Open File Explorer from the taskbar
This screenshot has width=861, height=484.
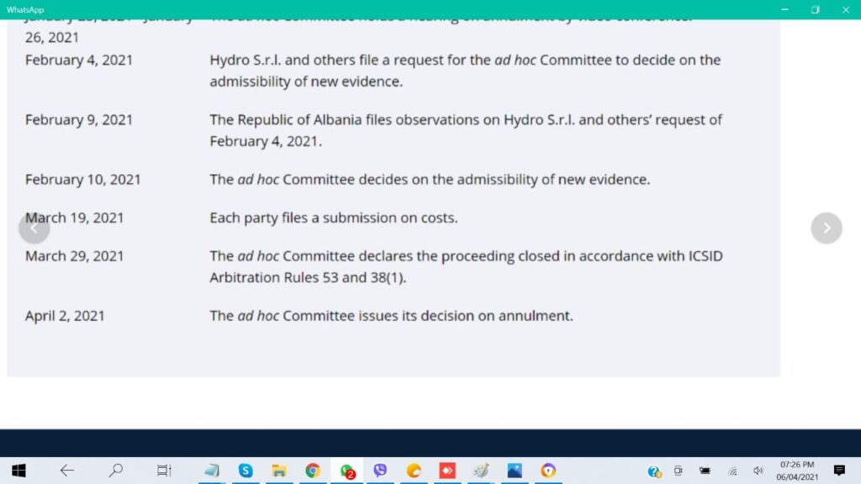279,471
